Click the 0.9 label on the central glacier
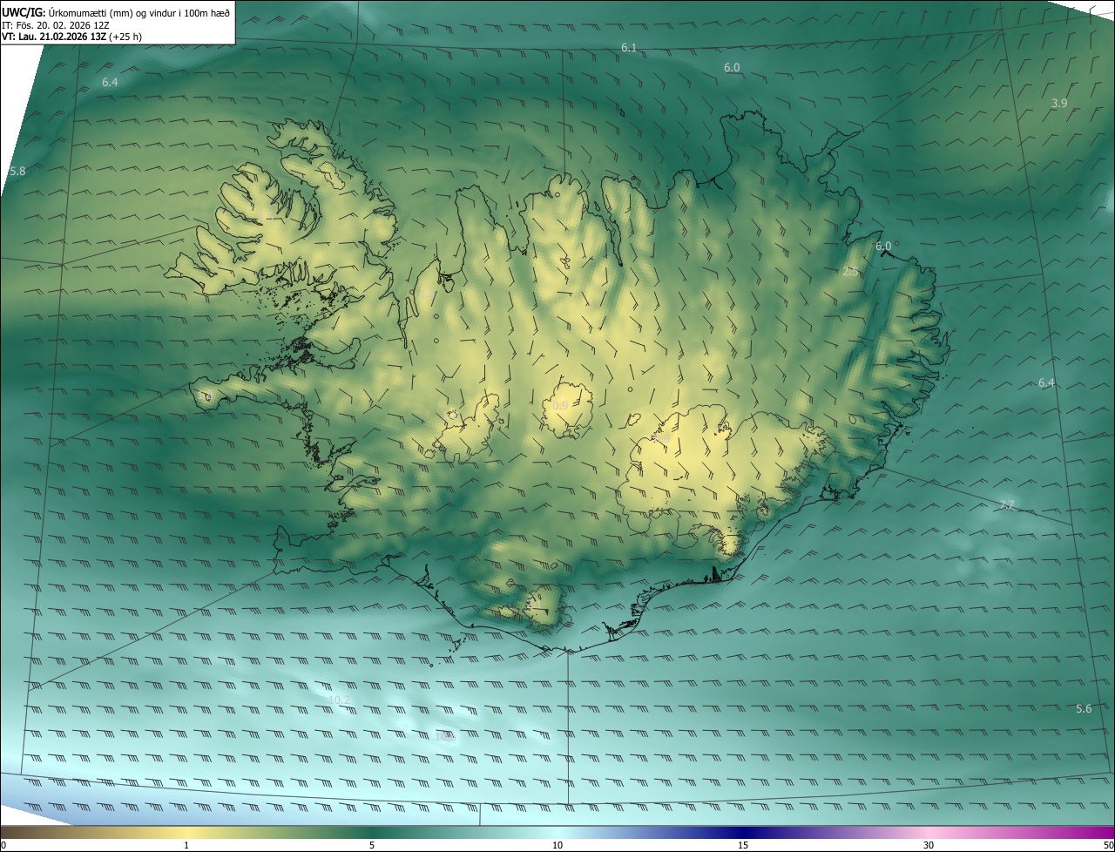This screenshot has height=852, width=1115. pyautogui.click(x=560, y=406)
